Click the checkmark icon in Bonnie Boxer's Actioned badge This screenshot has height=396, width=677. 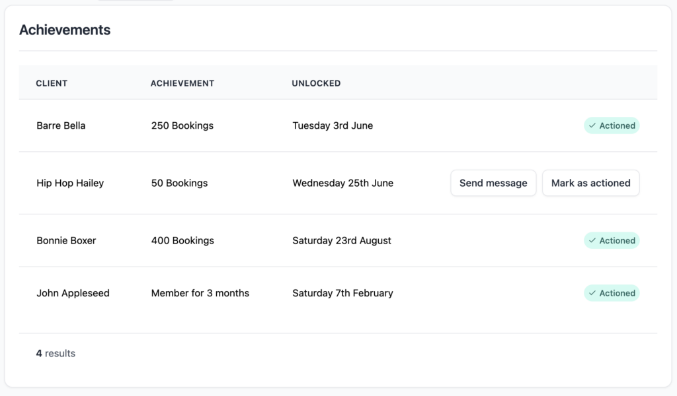[592, 241]
